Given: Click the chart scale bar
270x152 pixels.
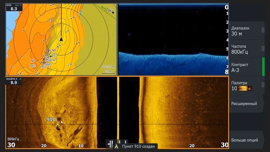Looking at the screenshot, I should 108,72.
